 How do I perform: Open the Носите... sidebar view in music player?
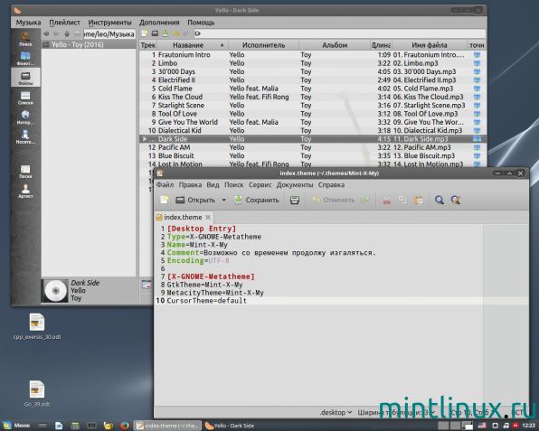tap(25, 136)
